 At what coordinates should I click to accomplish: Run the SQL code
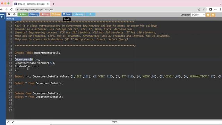tap(23, 14)
